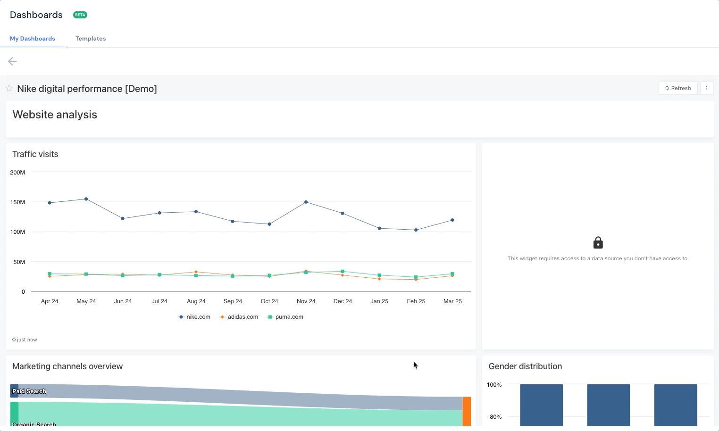Switch to My Dashboards tab
Viewport: 719px width, 431px height.
pos(33,39)
